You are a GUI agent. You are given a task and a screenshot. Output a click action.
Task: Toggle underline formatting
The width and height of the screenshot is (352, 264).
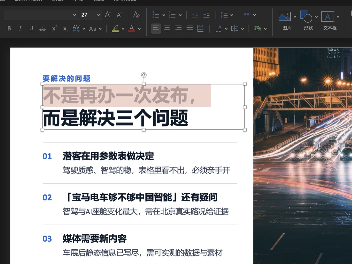point(31,28)
